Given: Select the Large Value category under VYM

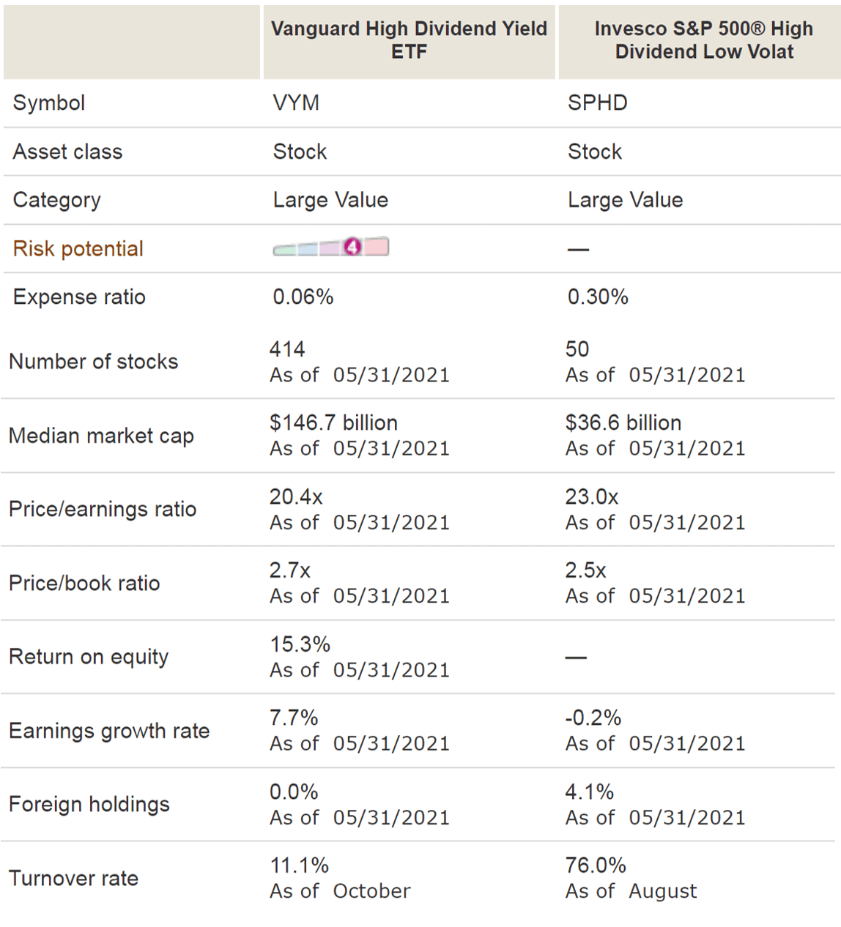Looking at the screenshot, I should (330, 200).
